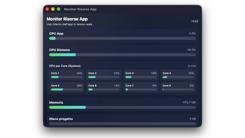
Task: Click the 15% value of Core 4
Action: pos(191,73)
